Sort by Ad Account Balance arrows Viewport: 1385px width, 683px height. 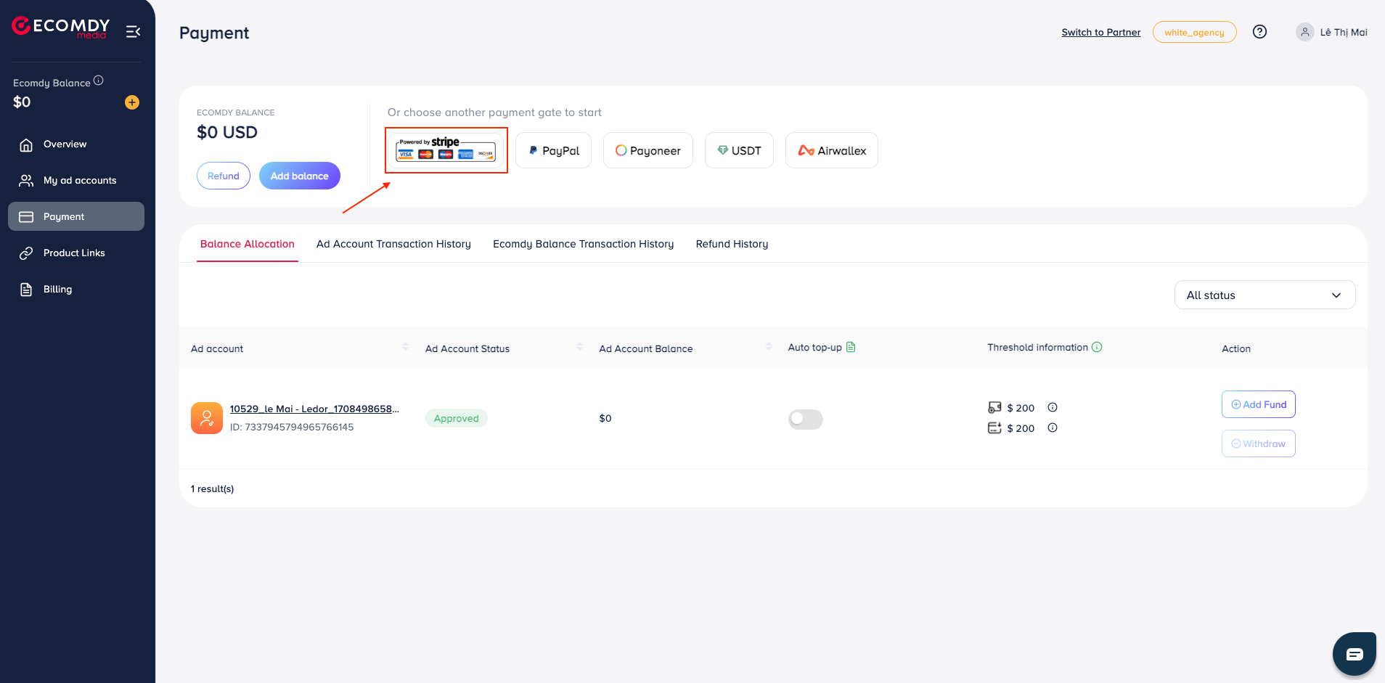(x=769, y=347)
